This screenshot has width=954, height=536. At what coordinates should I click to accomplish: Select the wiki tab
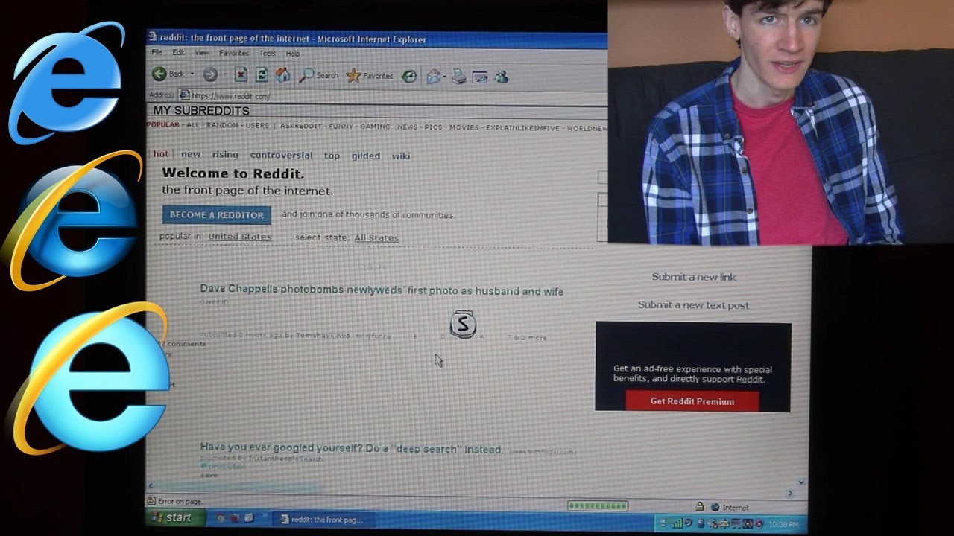click(401, 156)
